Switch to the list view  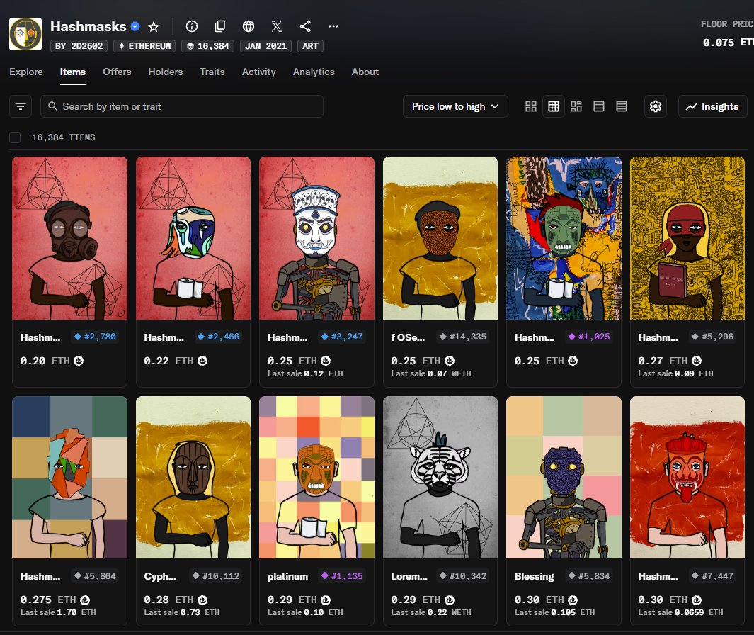[x=599, y=106]
